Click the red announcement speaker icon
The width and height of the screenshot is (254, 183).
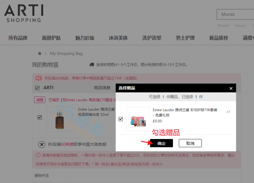(39, 78)
